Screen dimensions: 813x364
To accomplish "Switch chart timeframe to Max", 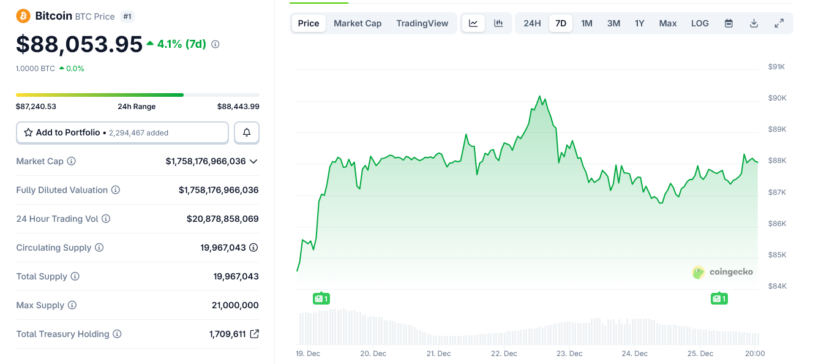I will (667, 23).
